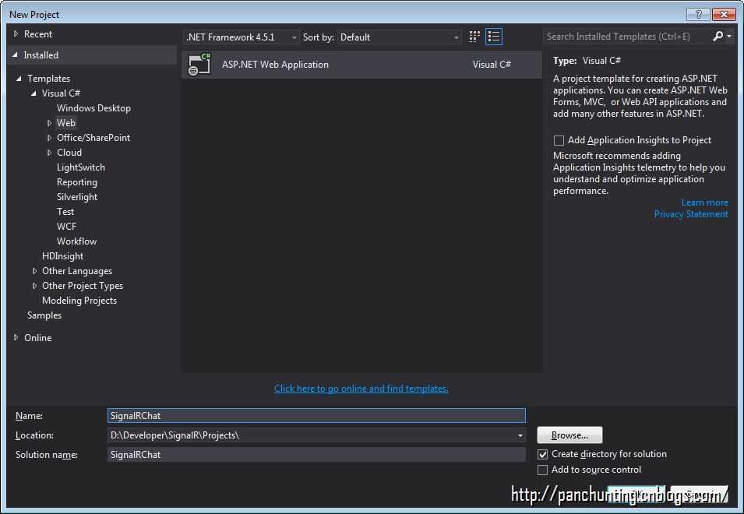Viewport: 744px width, 514px height.
Task: Select Office/SharePoint label
Action: (93, 138)
